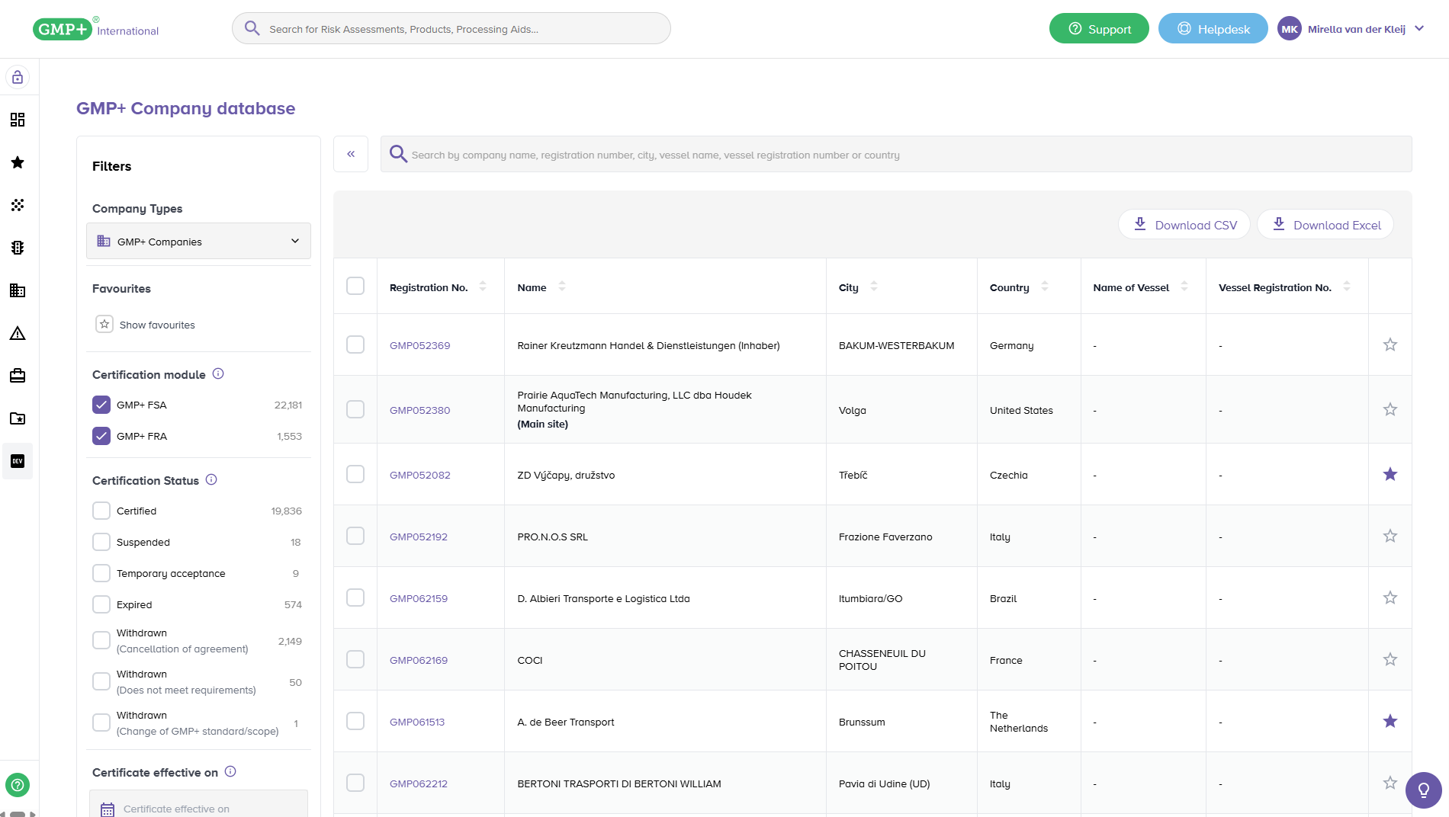The image size is (1449, 817).
Task: Open the dashboard grid icon in sidebar
Action: [x=18, y=120]
